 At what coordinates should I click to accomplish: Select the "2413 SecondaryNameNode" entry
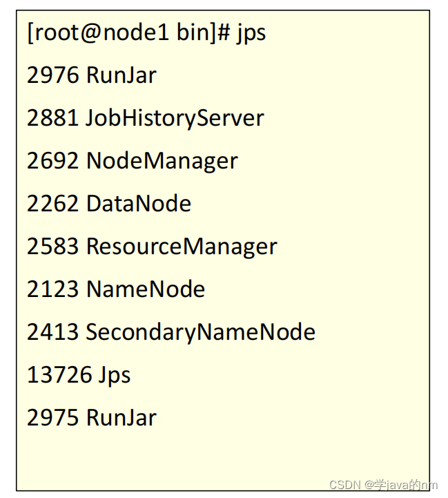click(x=171, y=332)
